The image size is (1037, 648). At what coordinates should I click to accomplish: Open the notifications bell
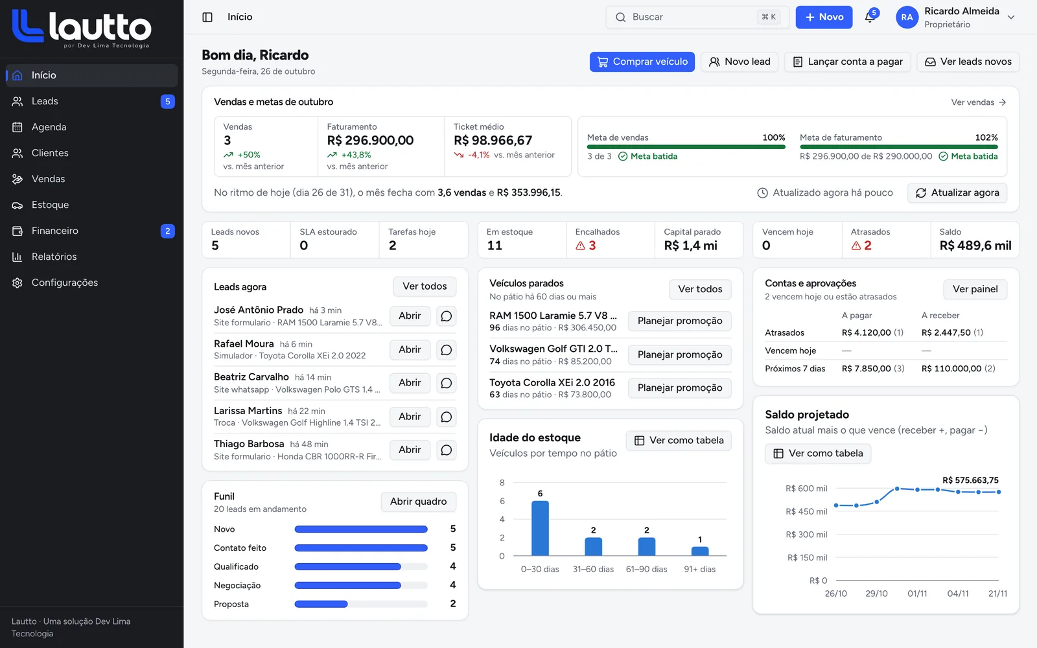click(870, 17)
